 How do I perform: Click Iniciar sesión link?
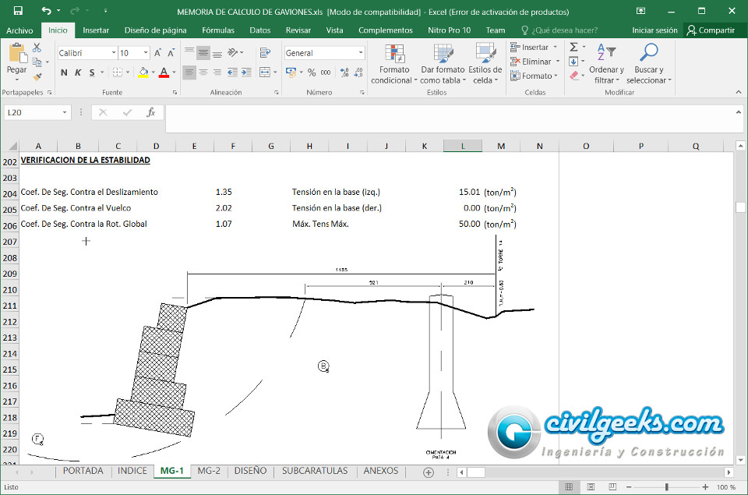click(x=654, y=30)
